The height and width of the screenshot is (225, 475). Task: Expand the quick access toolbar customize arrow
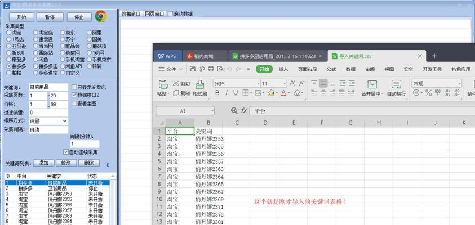[x=248, y=69]
